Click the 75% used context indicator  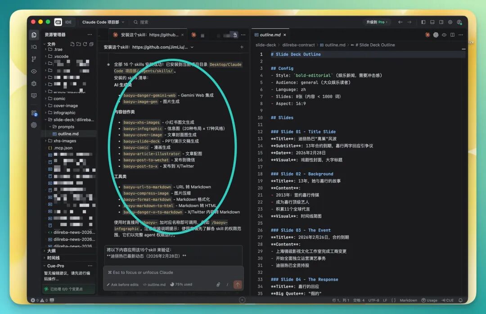[181, 284]
